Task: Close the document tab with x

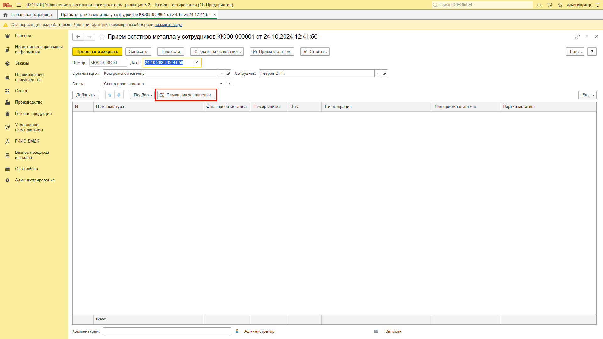Action: (x=215, y=15)
